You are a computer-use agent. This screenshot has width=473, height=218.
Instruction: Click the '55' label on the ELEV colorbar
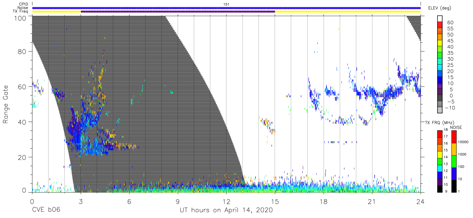[x=450, y=28]
